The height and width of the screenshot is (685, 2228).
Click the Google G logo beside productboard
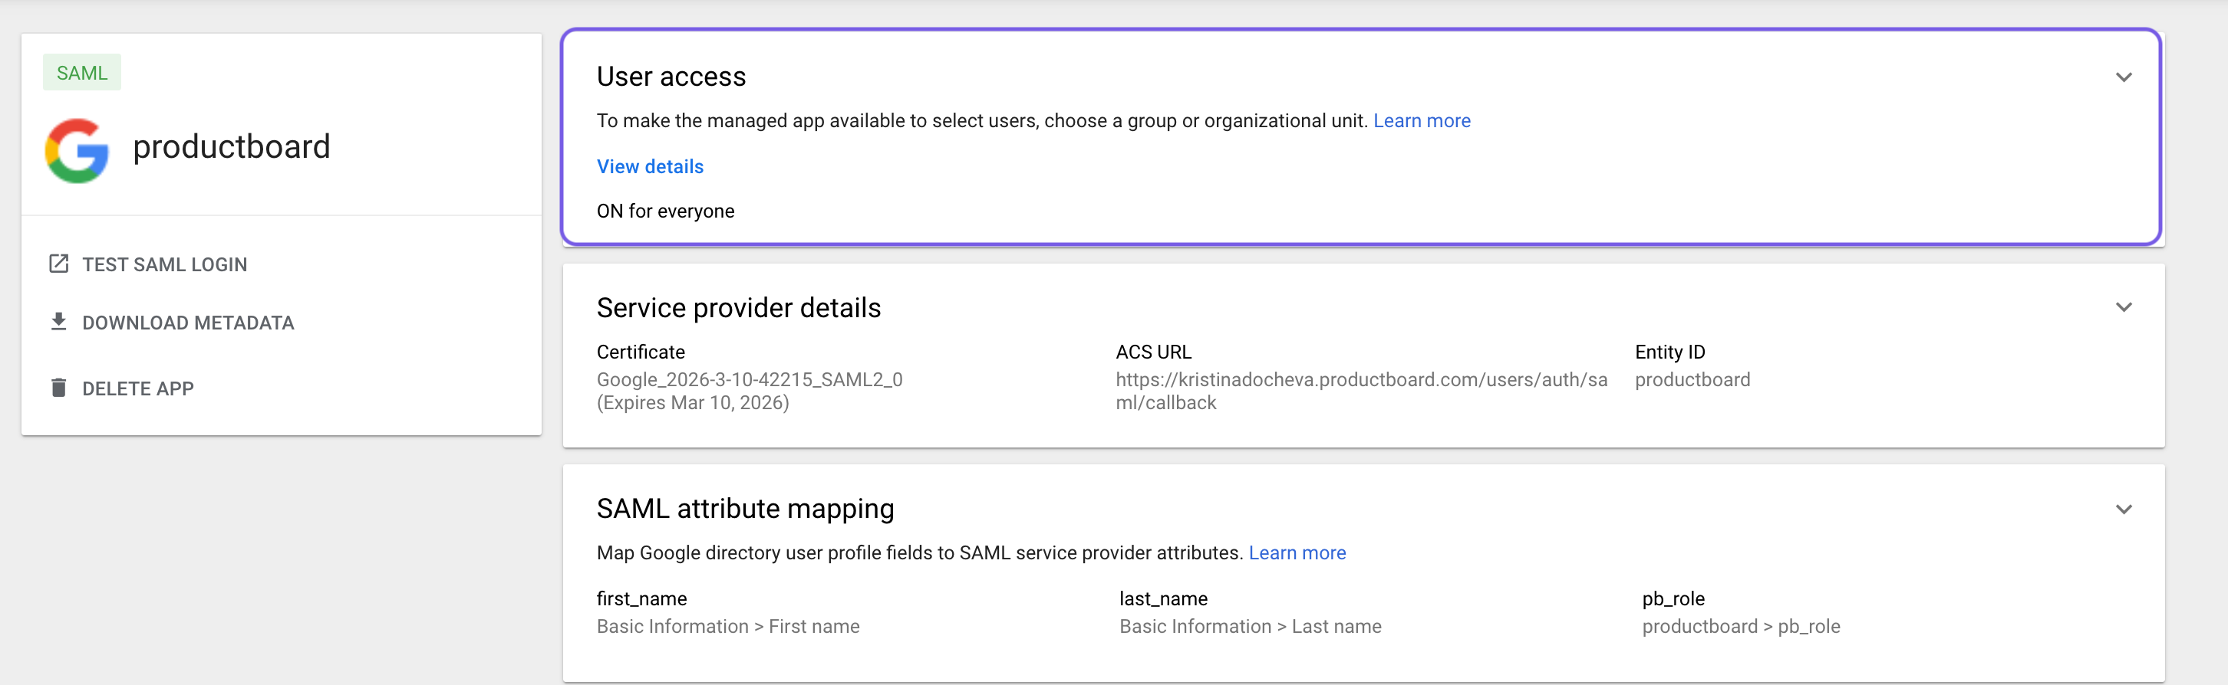click(x=77, y=150)
